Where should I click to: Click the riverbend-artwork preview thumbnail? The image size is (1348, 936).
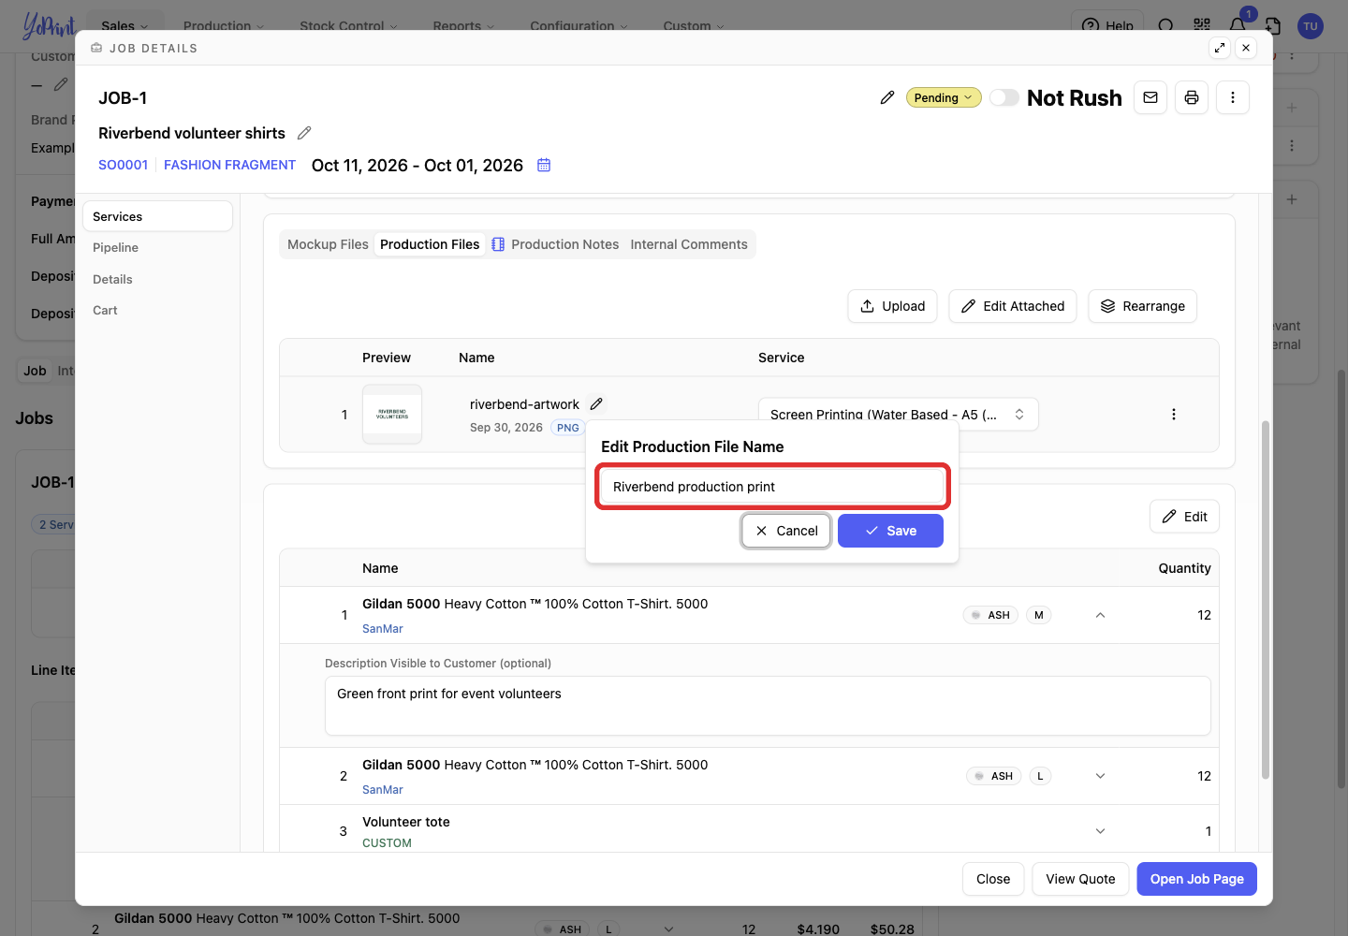(x=392, y=414)
